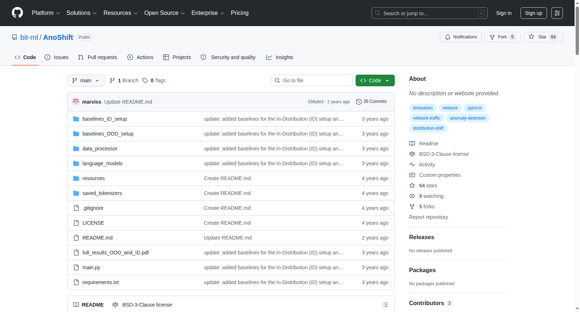Image resolution: width=580 pixels, height=312 pixels.
Task: View the 35 Commits history
Action: click(371, 102)
